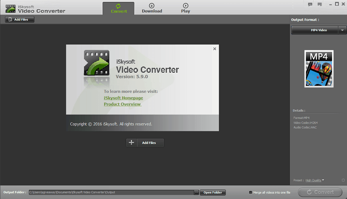The width and height of the screenshot is (347, 199).
Task: Click the Output Folder path field
Action: pos(111,192)
